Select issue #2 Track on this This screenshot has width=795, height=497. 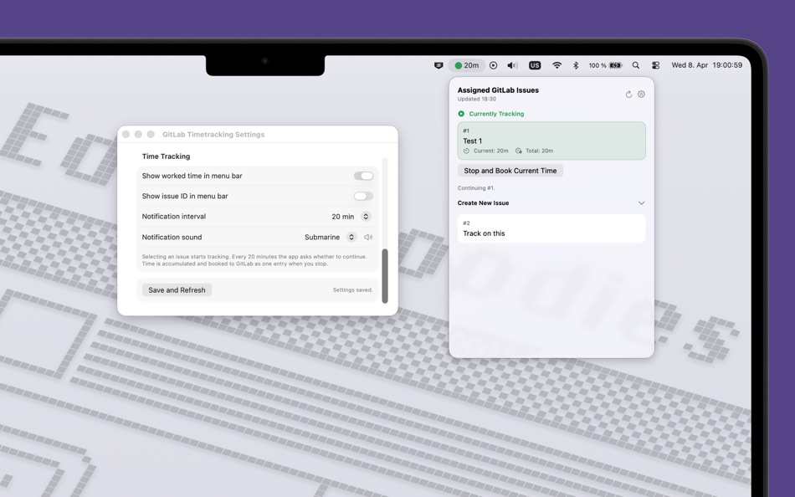(x=551, y=228)
